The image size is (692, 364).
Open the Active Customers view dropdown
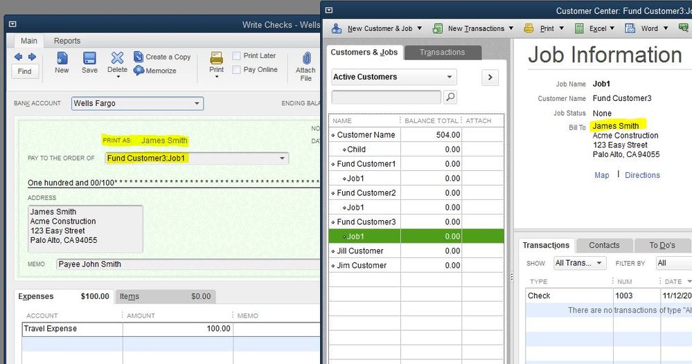point(450,77)
